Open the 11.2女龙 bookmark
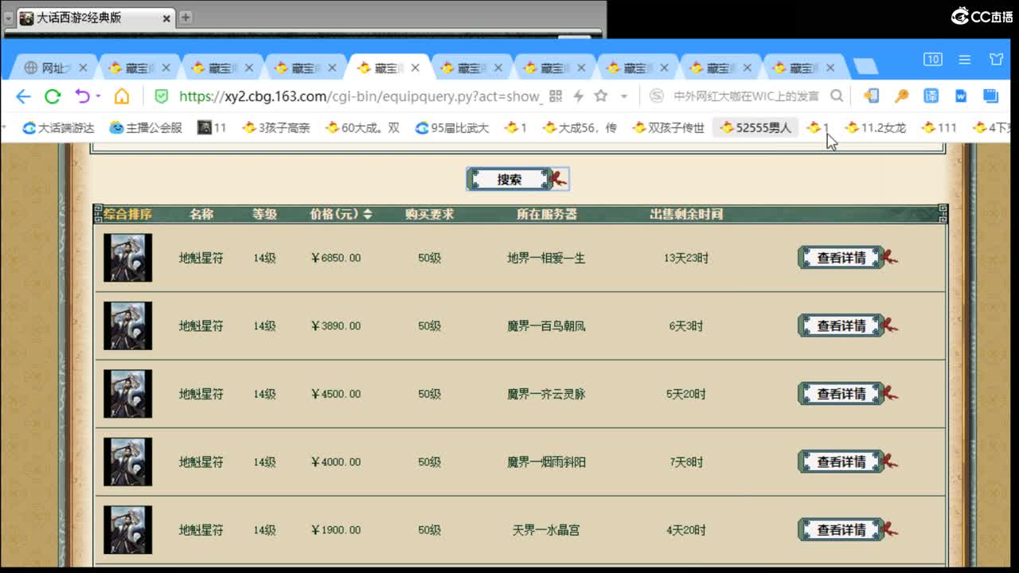This screenshot has width=1019, height=573. coord(876,127)
